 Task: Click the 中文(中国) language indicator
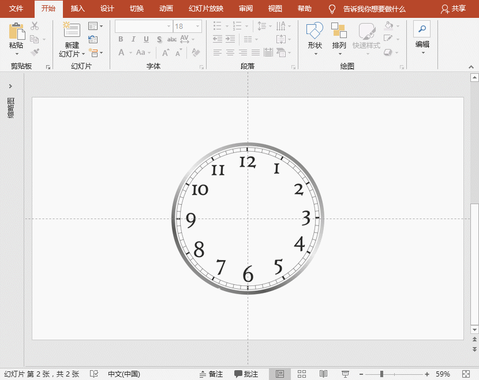(x=124, y=374)
